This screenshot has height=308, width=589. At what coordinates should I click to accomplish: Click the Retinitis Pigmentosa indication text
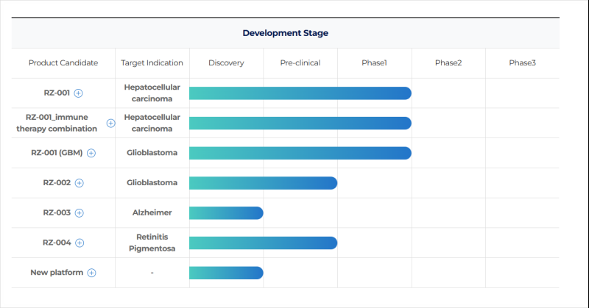[x=152, y=243]
